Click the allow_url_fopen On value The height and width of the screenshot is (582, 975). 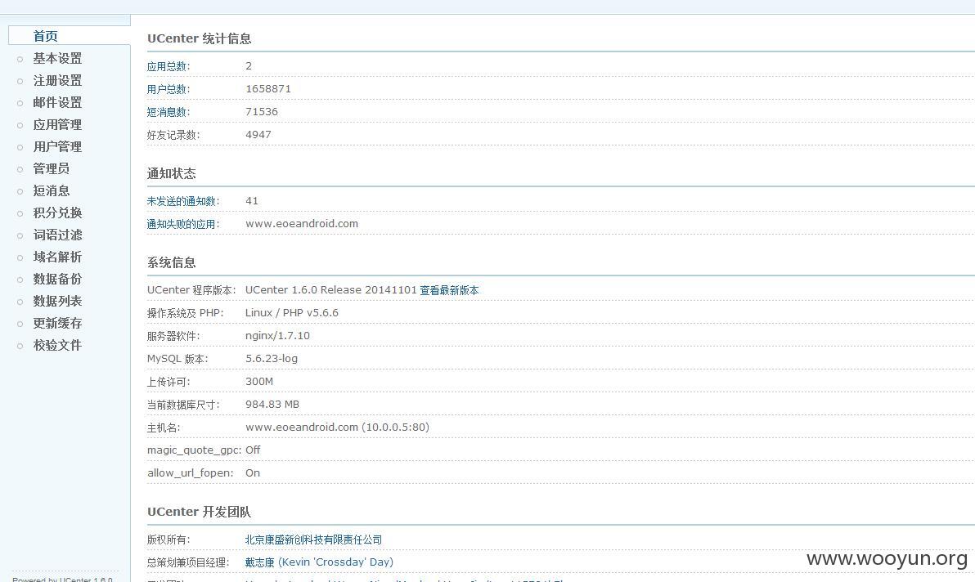pyautogui.click(x=253, y=473)
